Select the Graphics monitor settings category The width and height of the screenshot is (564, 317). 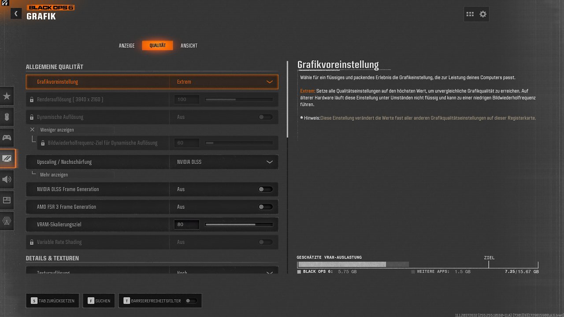(7, 158)
